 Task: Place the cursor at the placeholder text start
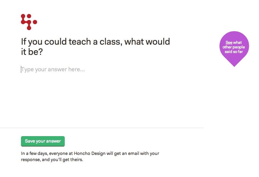(x=21, y=69)
